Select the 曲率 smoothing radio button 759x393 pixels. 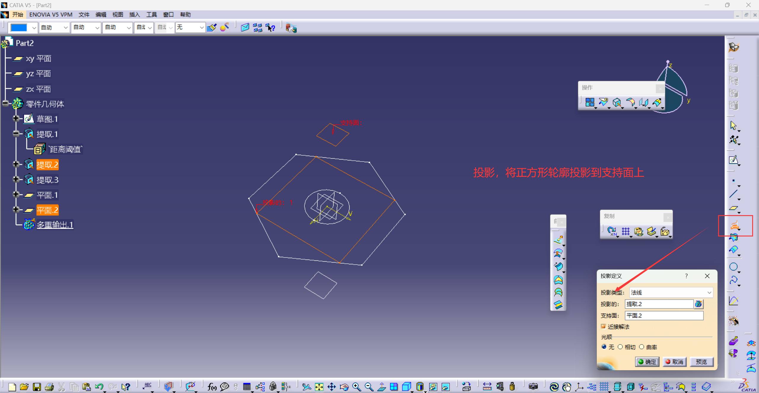[x=642, y=347]
